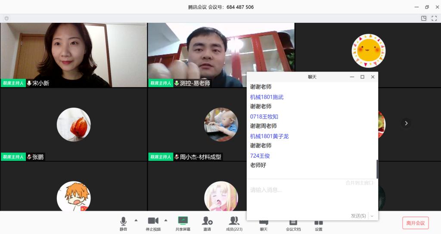Screen dimensions: 441x234
Task: Expand video options arrow beside 停止视频
Action: point(166,220)
